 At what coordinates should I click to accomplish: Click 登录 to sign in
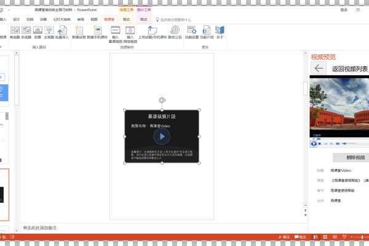tap(344, 10)
